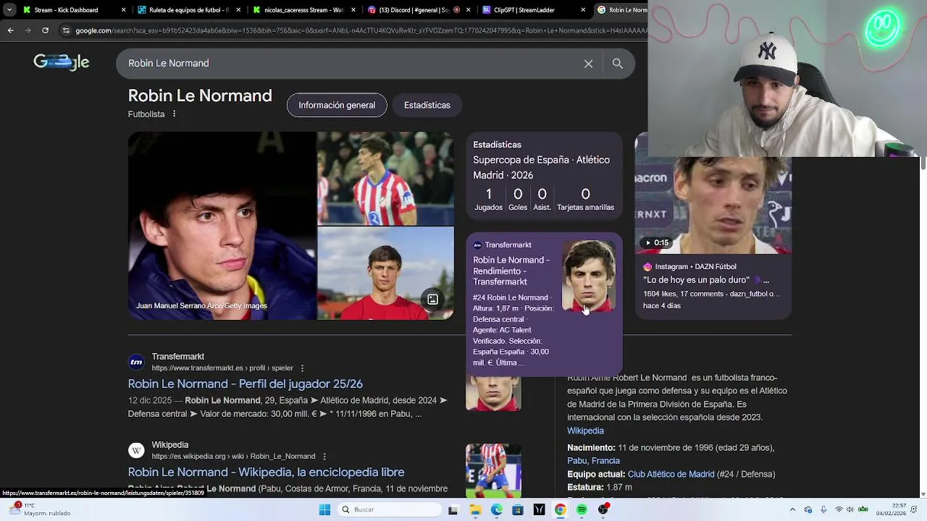
Task: Open thumbnail beside the Wikipedia search result
Action: (493, 470)
